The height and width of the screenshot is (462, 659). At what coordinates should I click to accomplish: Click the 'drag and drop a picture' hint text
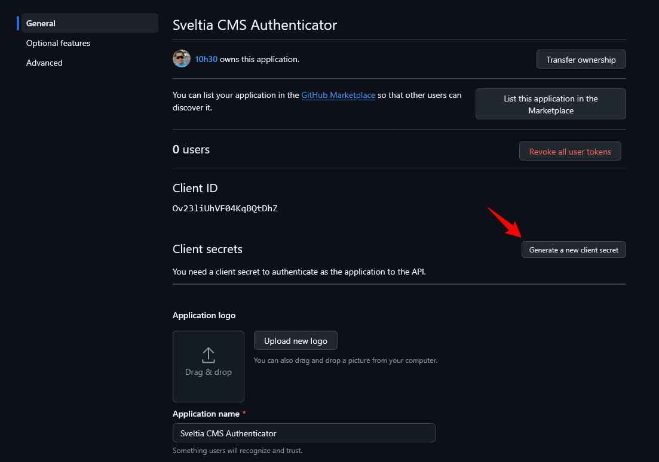(x=345, y=361)
